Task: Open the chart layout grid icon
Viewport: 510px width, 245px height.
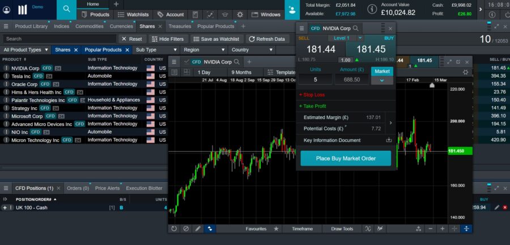Action: point(187,72)
